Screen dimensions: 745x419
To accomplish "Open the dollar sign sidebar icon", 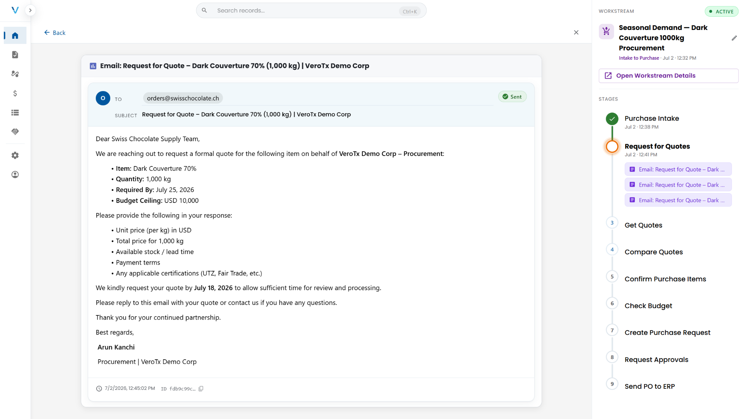I will point(15,93).
